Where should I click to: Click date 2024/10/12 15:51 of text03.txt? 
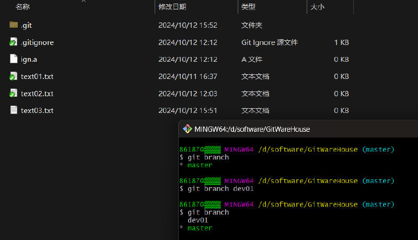click(188, 110)
